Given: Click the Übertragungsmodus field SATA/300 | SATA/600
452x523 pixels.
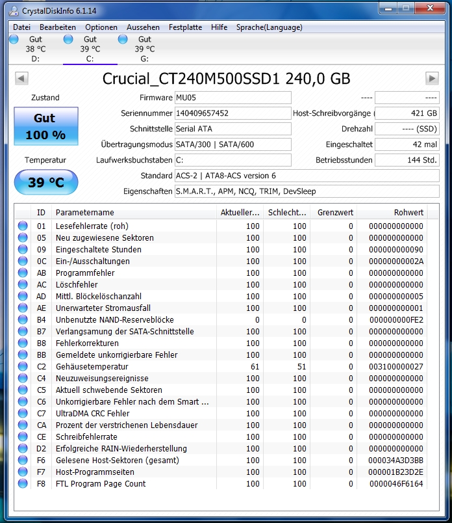Looking at the screenshot, I should point(233,144).
